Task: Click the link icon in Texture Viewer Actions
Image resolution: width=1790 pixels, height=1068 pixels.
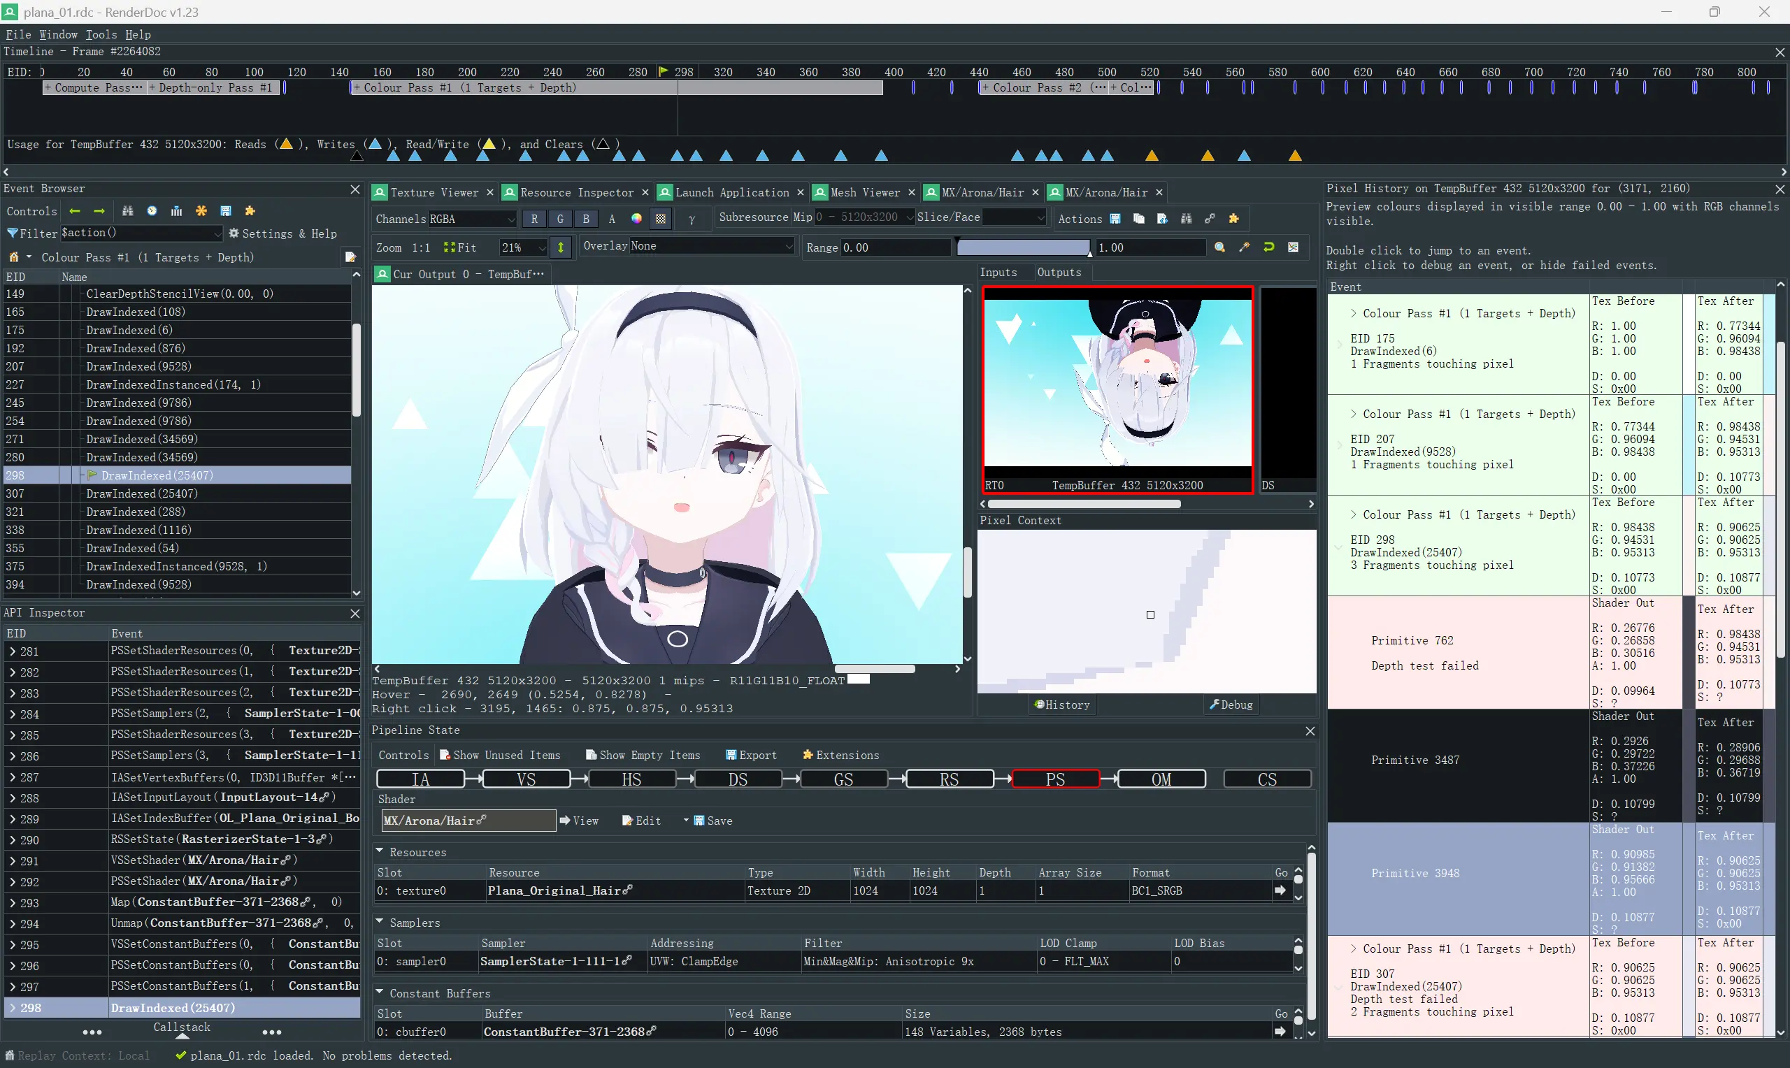Action: (x=1210, y=219)
